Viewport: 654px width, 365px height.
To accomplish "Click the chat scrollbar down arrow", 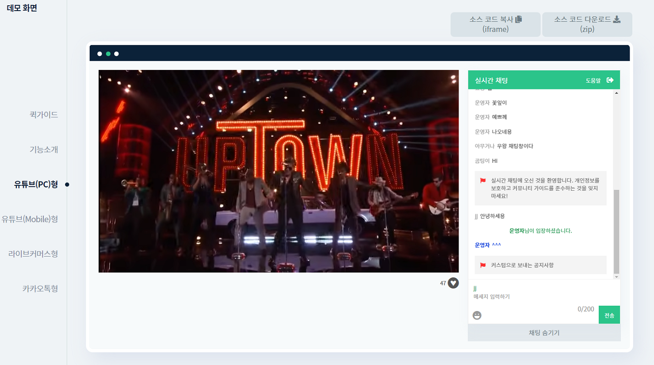I will click(616, 277).
